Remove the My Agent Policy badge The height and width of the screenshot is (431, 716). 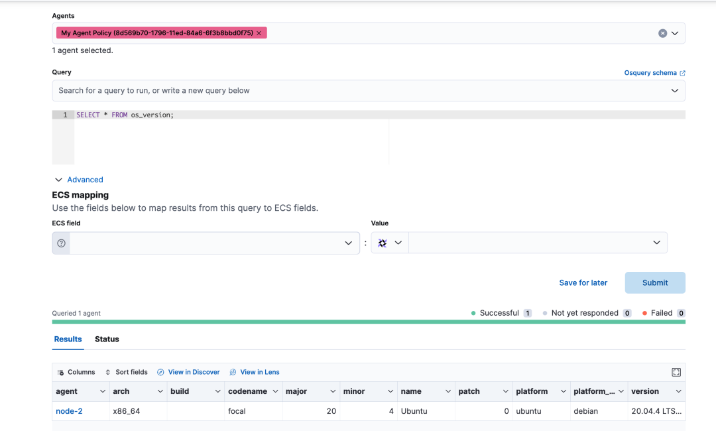[x=259, y=33]
